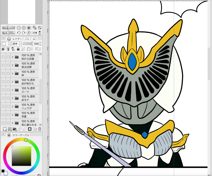
Task: Expand the 神 folder
Action: 12,73
